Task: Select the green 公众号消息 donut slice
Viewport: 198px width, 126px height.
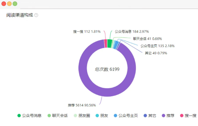Action: pos(110,43)
